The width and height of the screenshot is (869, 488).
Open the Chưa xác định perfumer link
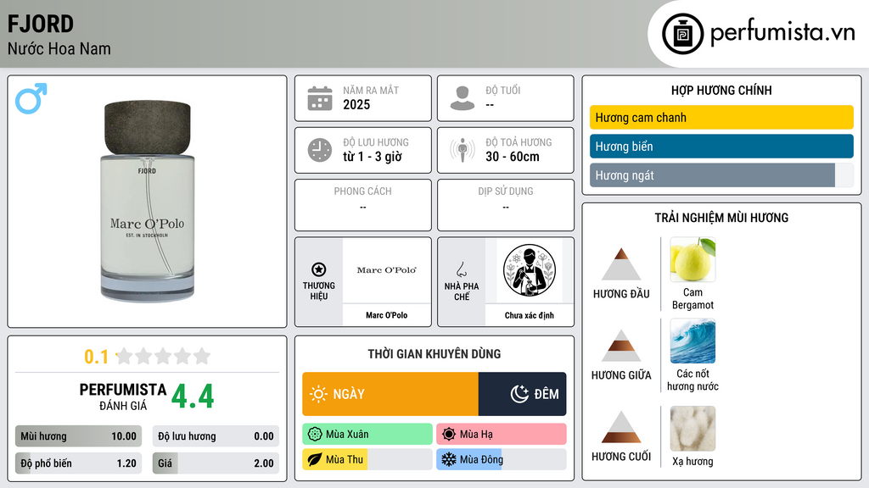coord(530,315)
